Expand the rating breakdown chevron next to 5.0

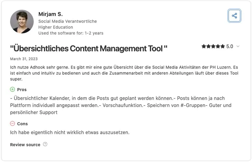pos(238,46)
